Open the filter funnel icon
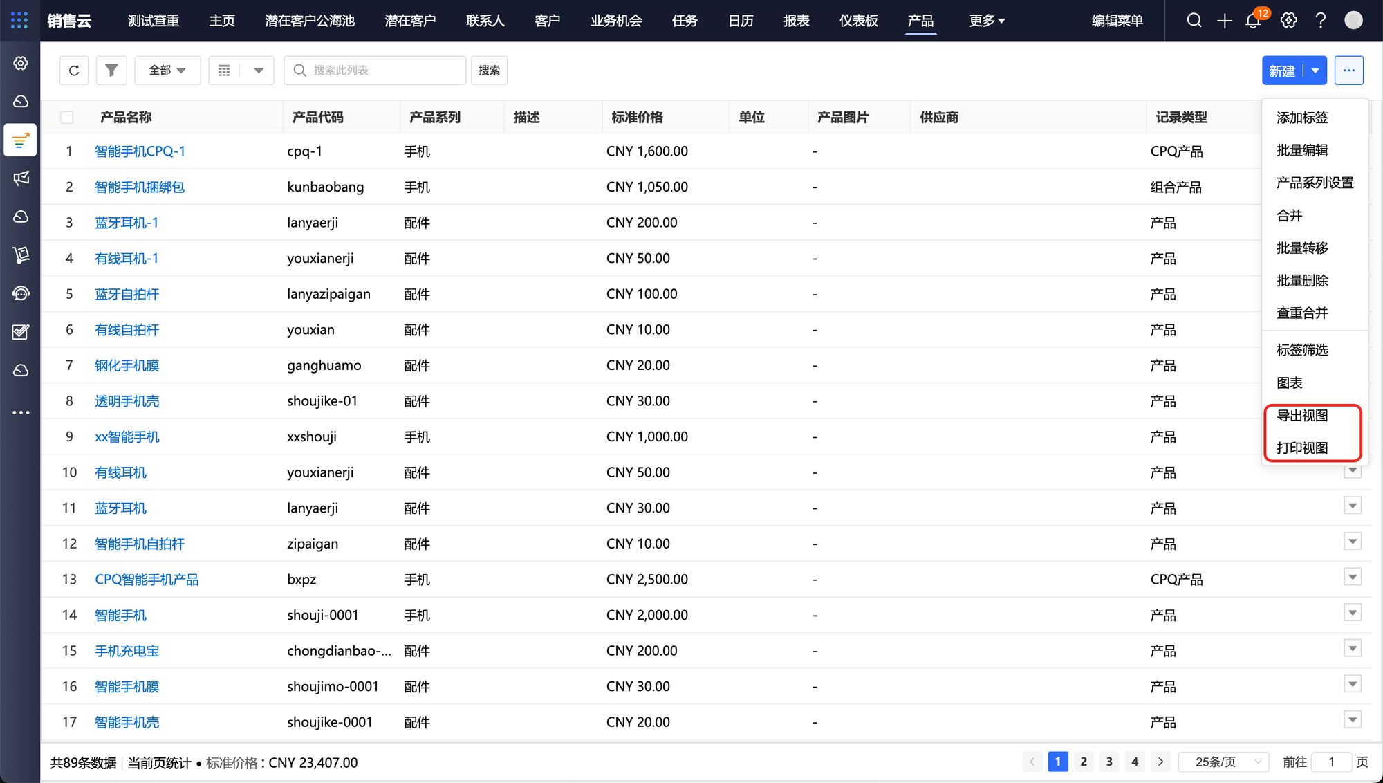 [x=111, y=71]
